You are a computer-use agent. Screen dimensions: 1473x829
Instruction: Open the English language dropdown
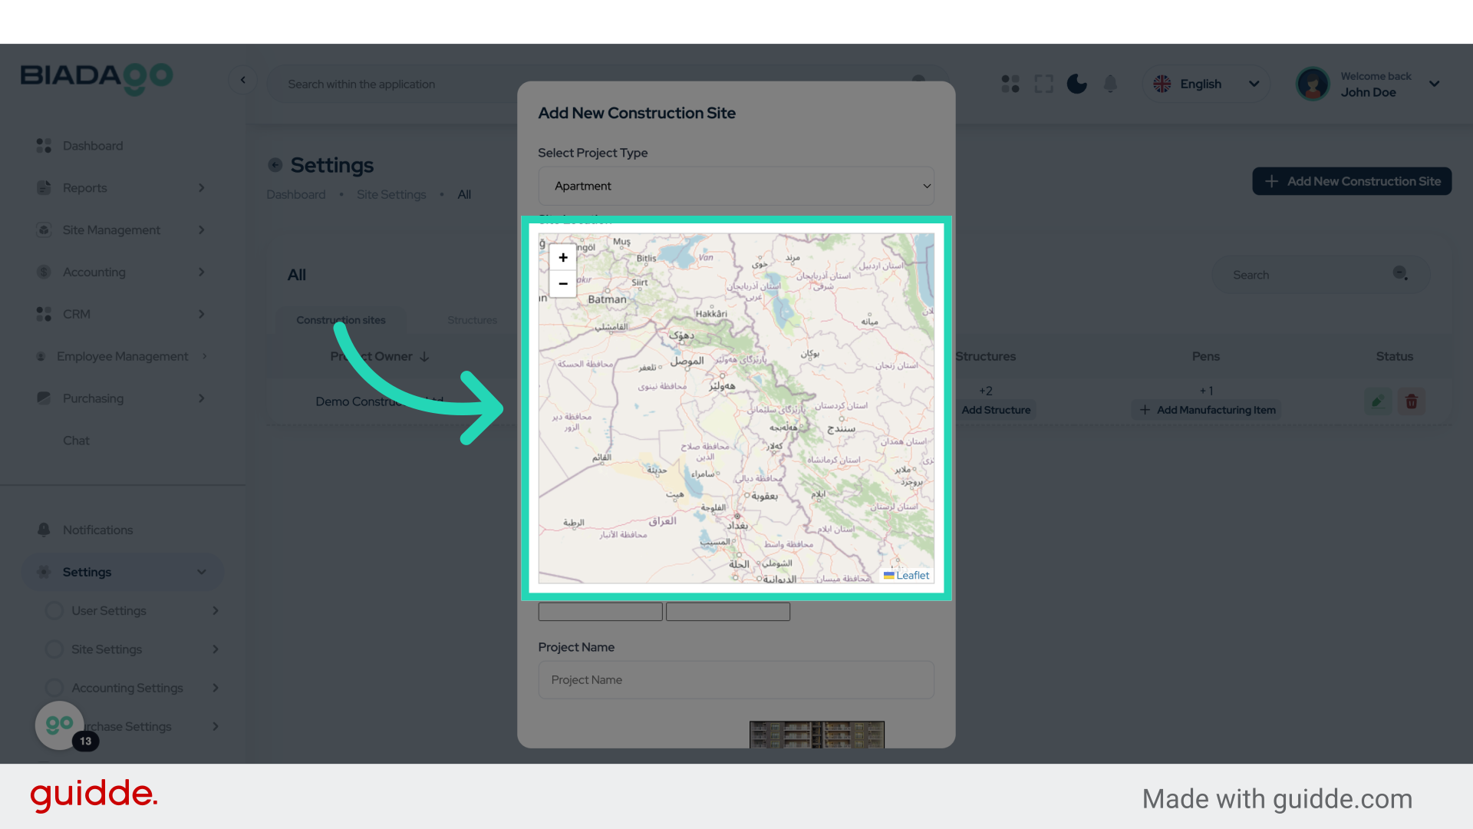1205,84
